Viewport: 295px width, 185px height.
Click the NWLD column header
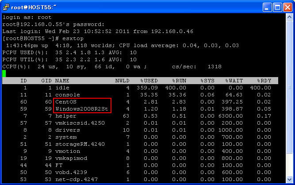pos(122,81)
